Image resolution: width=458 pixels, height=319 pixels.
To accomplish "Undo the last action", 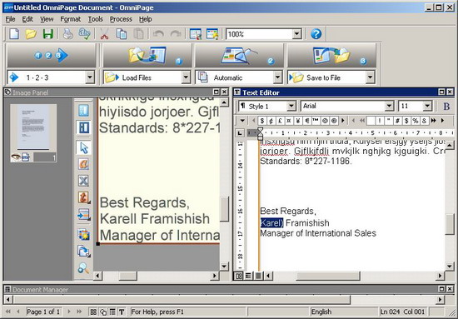I will [x=158, y=34].
